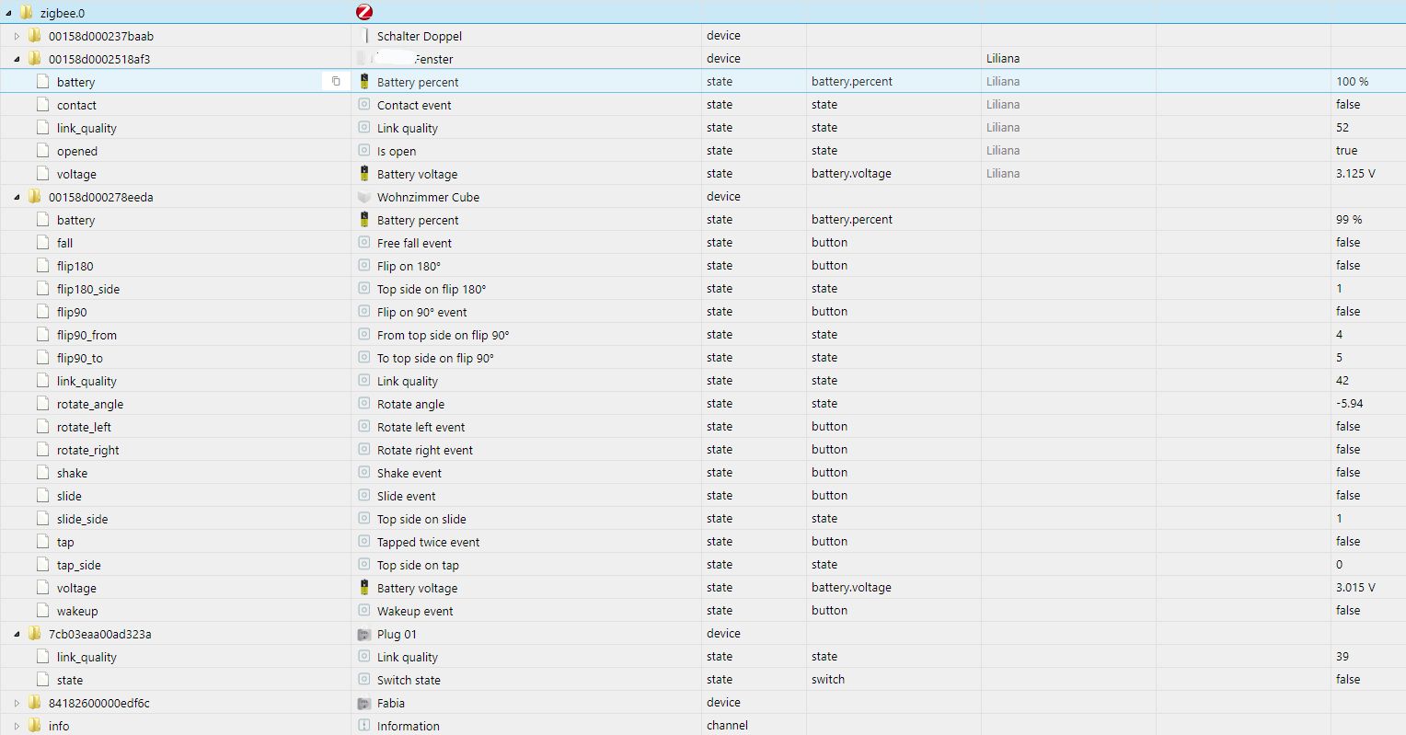Click the role cell 'switch' for Plug state
The image size is (1406, 735).
828,679
